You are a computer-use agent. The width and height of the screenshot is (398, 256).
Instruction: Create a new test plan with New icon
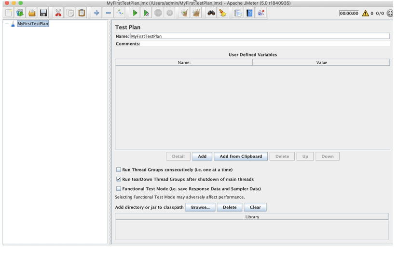tap(9, 13)
